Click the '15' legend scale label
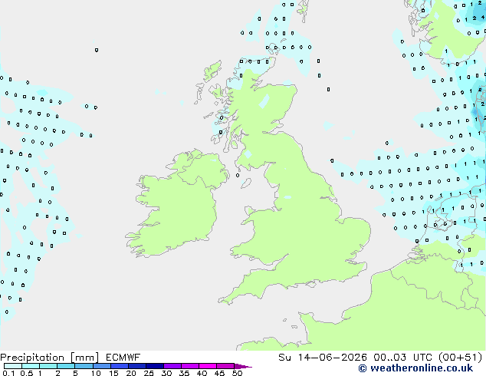The width and height of the screenshot is (486, 376). pos(113,373)
